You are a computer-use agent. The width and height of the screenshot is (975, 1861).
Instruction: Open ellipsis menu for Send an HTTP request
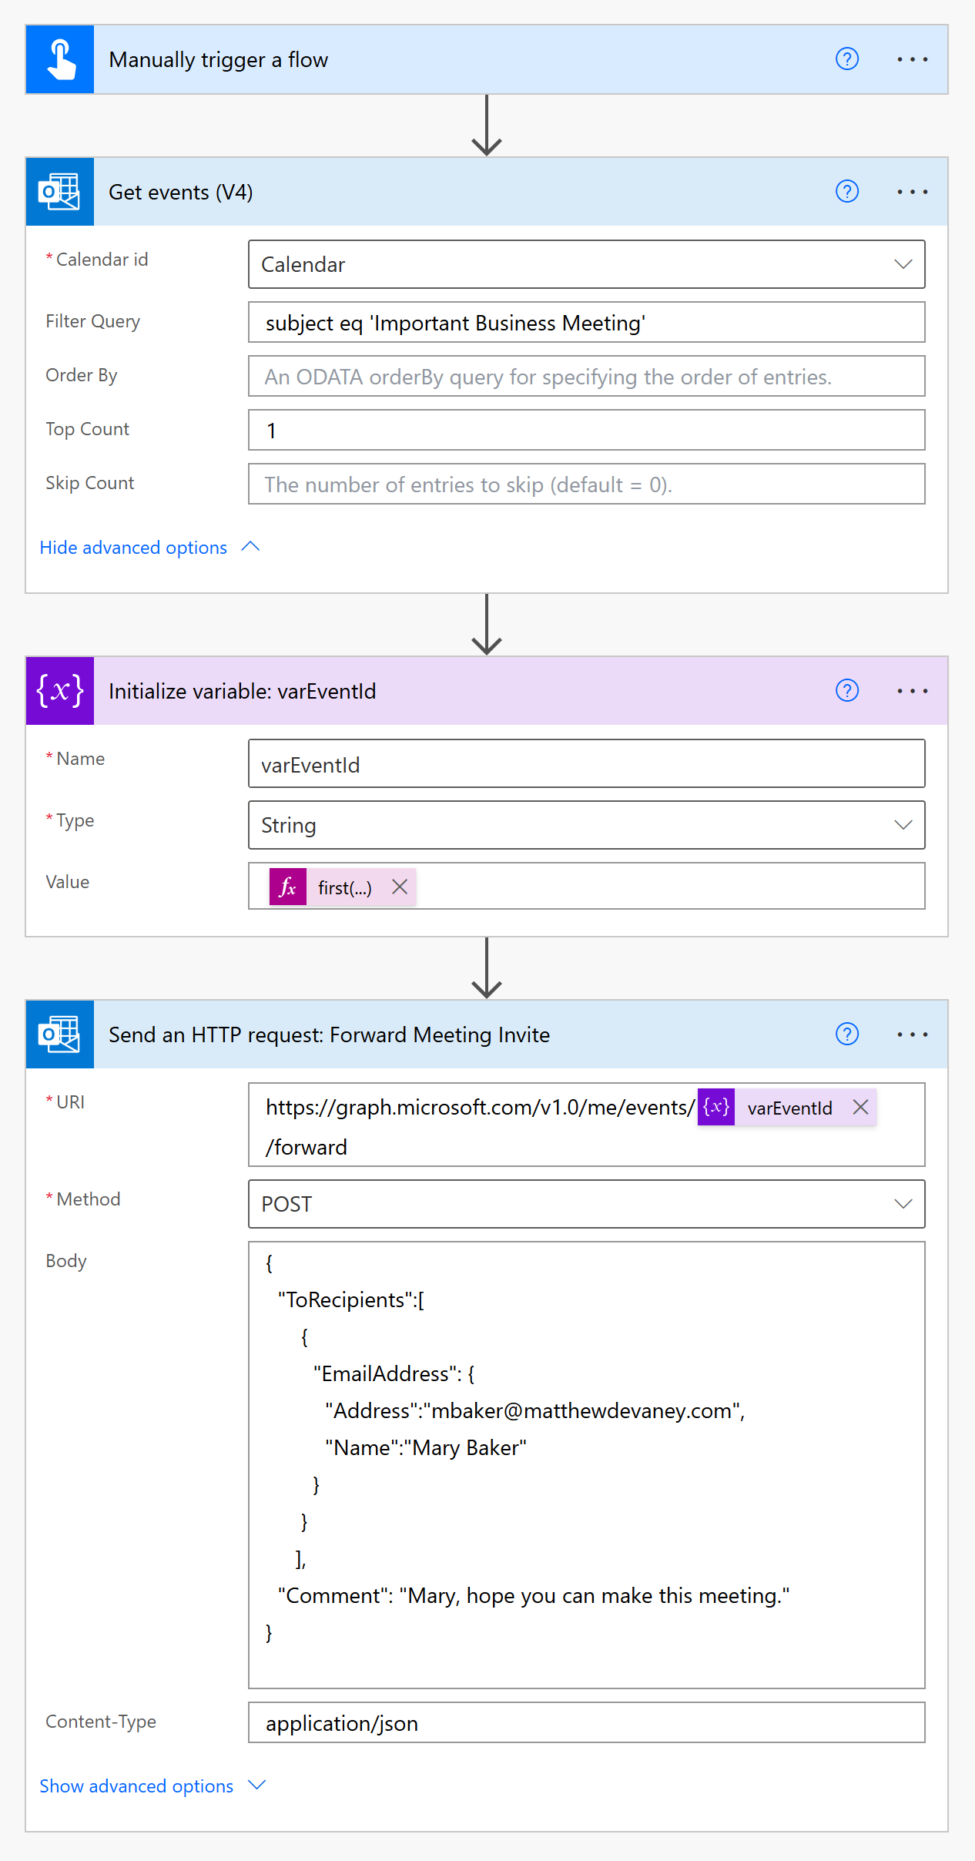click(x=912, y=1034)
